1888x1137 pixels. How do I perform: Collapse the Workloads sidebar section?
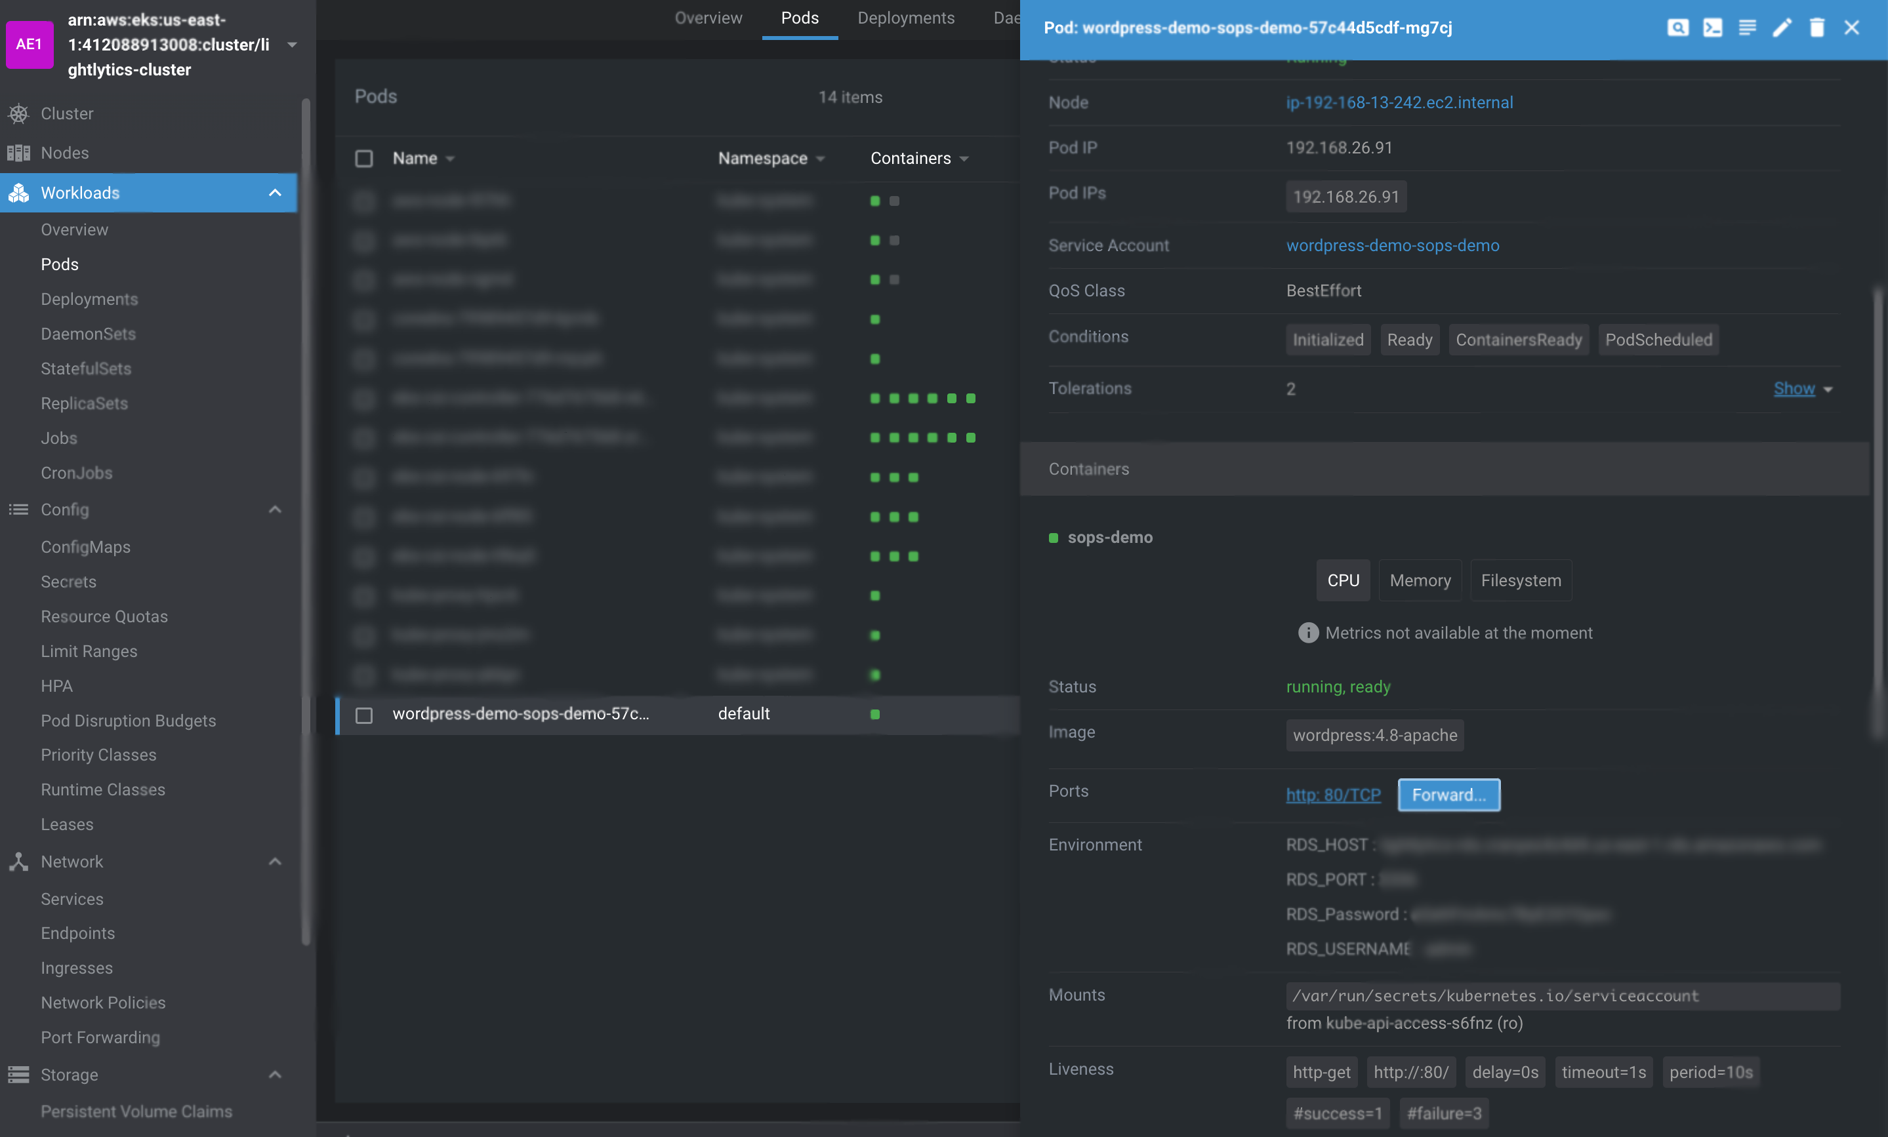(274, 193)
